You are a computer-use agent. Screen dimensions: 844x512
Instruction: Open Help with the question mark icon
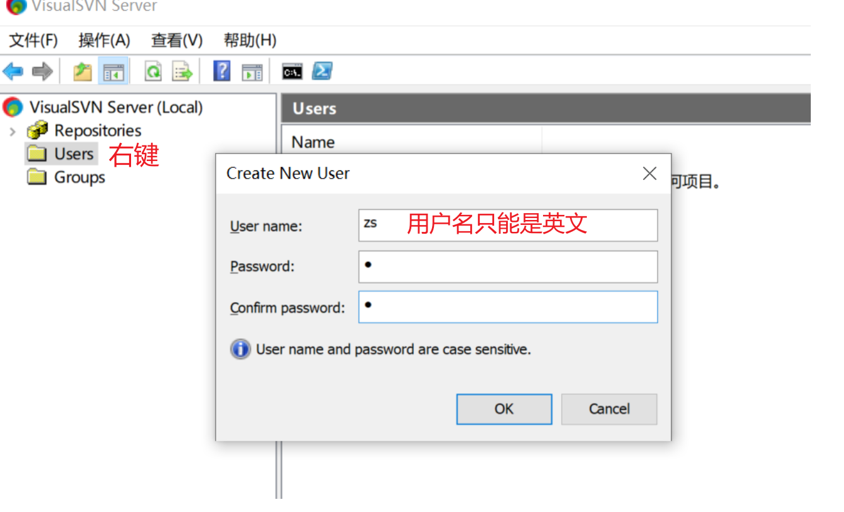[x=222, y=71]
